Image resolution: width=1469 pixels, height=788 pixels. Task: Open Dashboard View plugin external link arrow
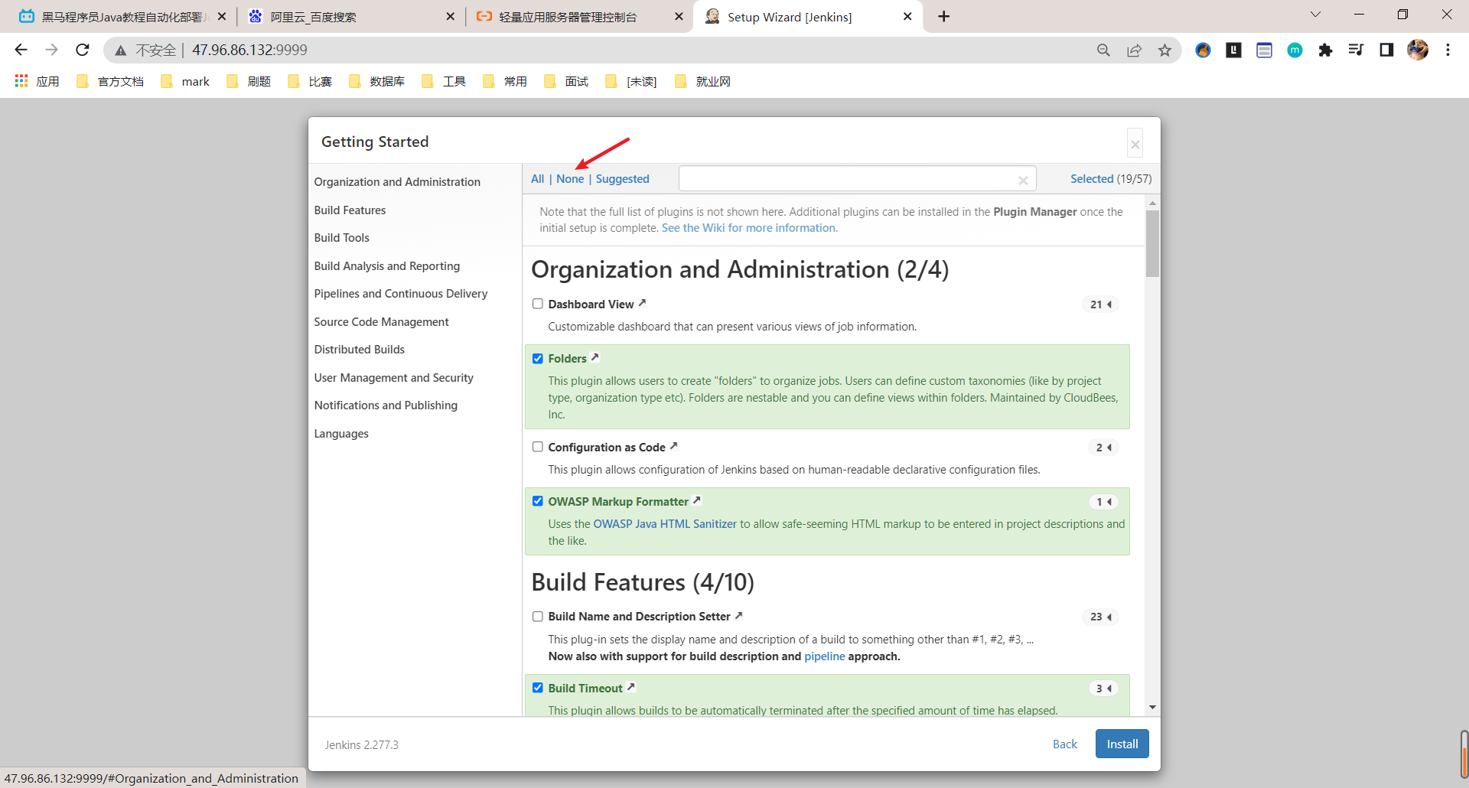pyautogui.click(x=642, y=303)
